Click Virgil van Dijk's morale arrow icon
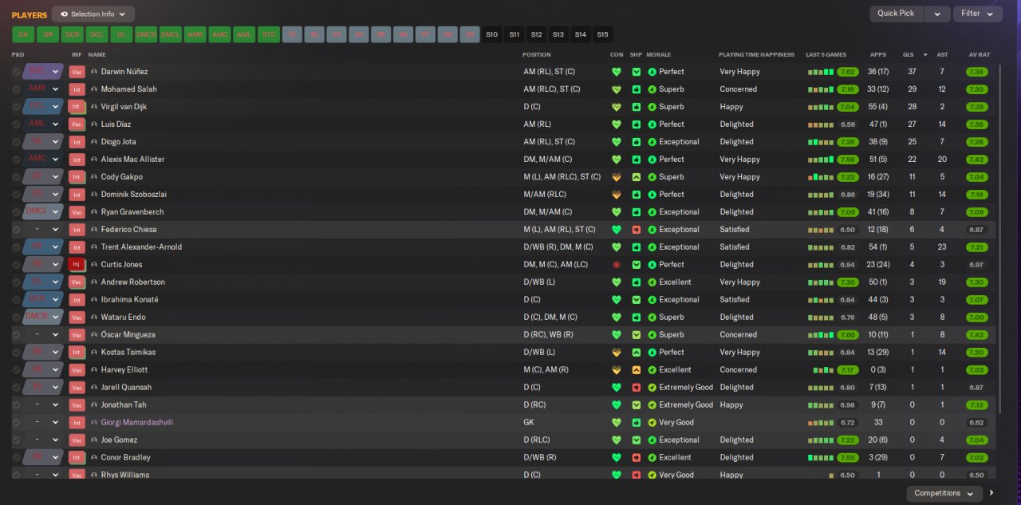Viewport: 1021px width, 505px height. [652, 107]
